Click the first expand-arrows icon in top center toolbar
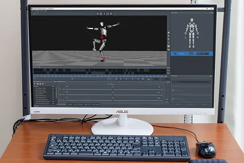 [98, 14]
